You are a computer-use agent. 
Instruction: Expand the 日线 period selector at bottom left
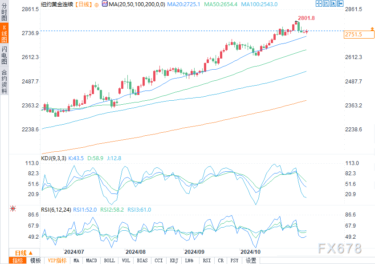pyautogui.click(x=21, y=252)
